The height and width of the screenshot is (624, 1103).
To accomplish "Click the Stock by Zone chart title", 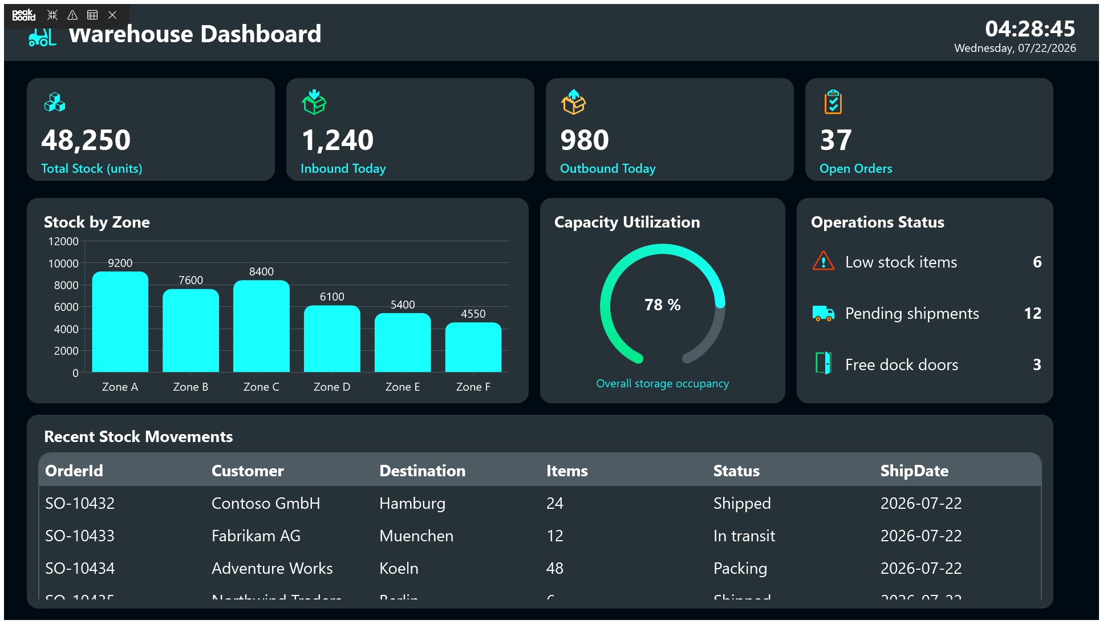I will coord(97,222).
